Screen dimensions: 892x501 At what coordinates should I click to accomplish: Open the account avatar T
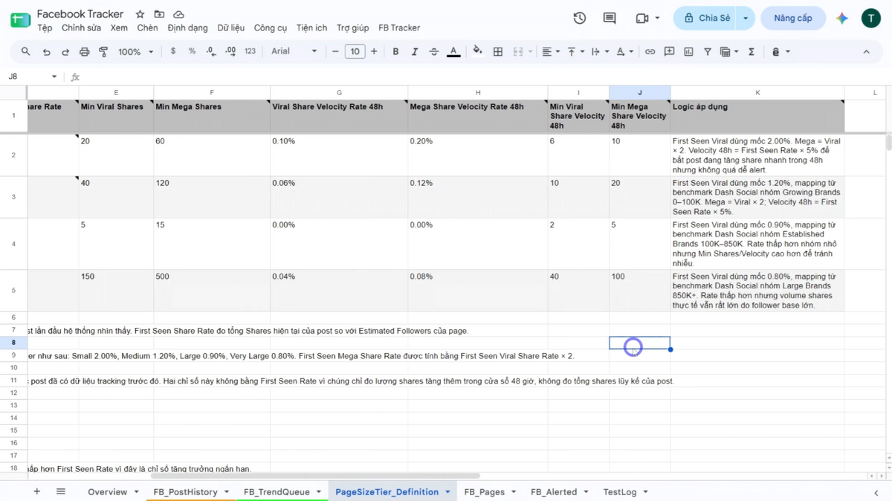point(871,18)
